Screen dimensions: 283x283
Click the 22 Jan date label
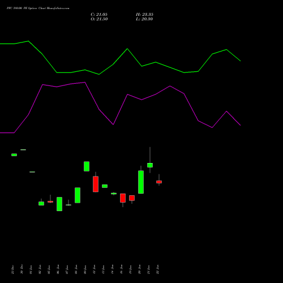(157, 269)
